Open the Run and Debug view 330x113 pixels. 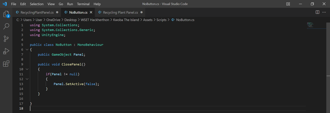click(x=6, y=51)
